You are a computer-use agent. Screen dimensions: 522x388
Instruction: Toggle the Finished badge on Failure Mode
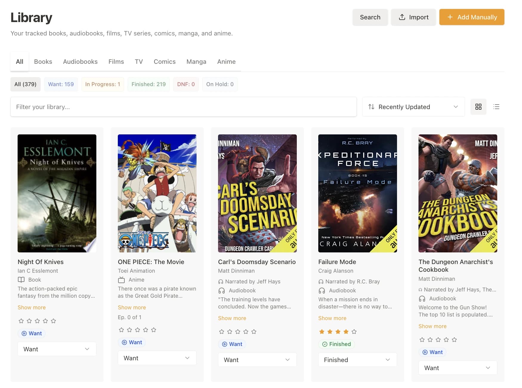tap(336, 344)
